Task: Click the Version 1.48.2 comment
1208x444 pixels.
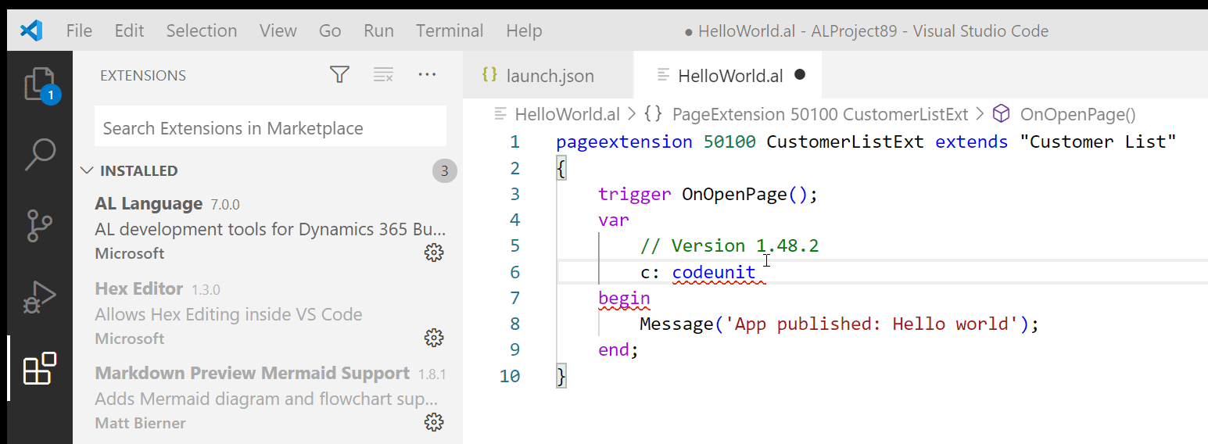Action: (x=729, y=245)
